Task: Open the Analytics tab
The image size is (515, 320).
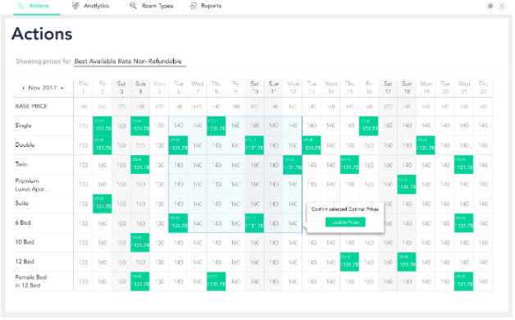Action: coord(90,6)
